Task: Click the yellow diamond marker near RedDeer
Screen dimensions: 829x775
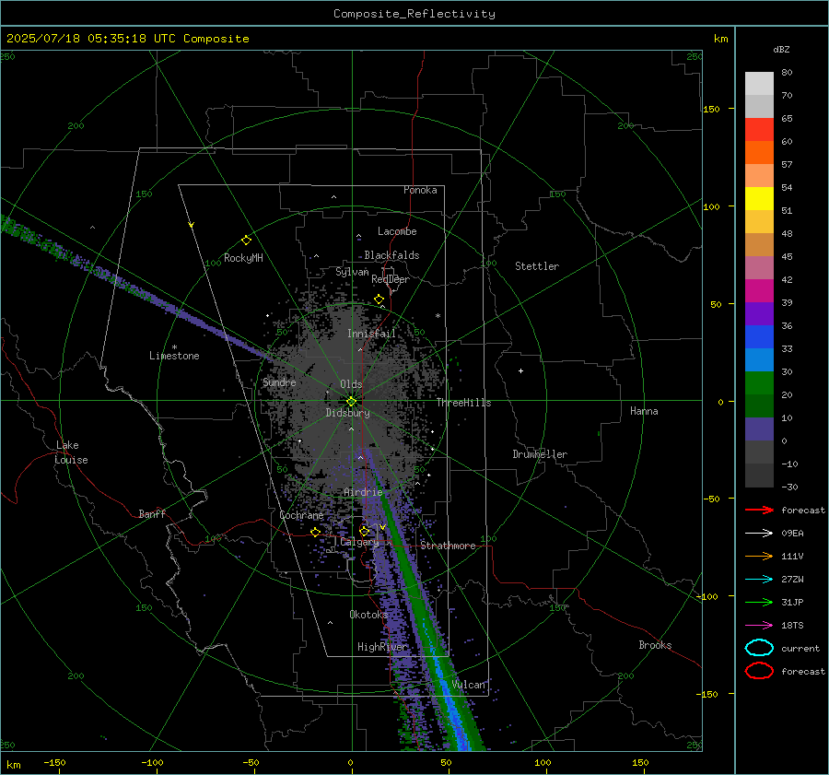Action: pyautogui.click(x=379, y=299)
